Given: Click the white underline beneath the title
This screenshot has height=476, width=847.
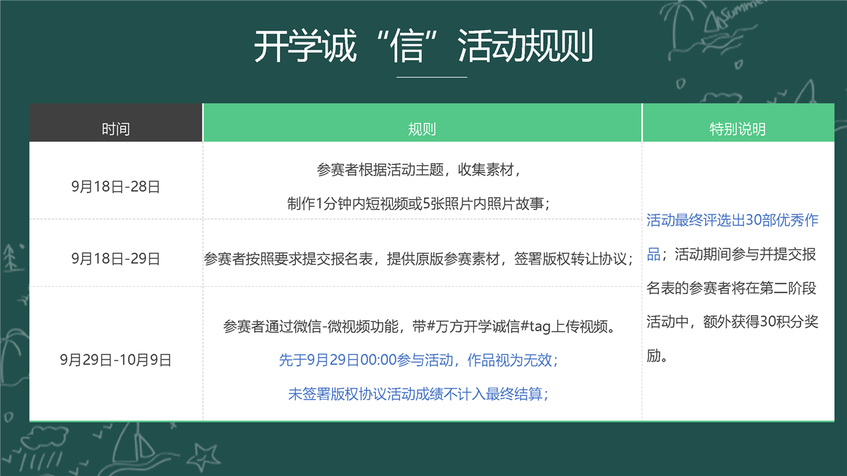Looking at the screenshot, I should 431,77.
